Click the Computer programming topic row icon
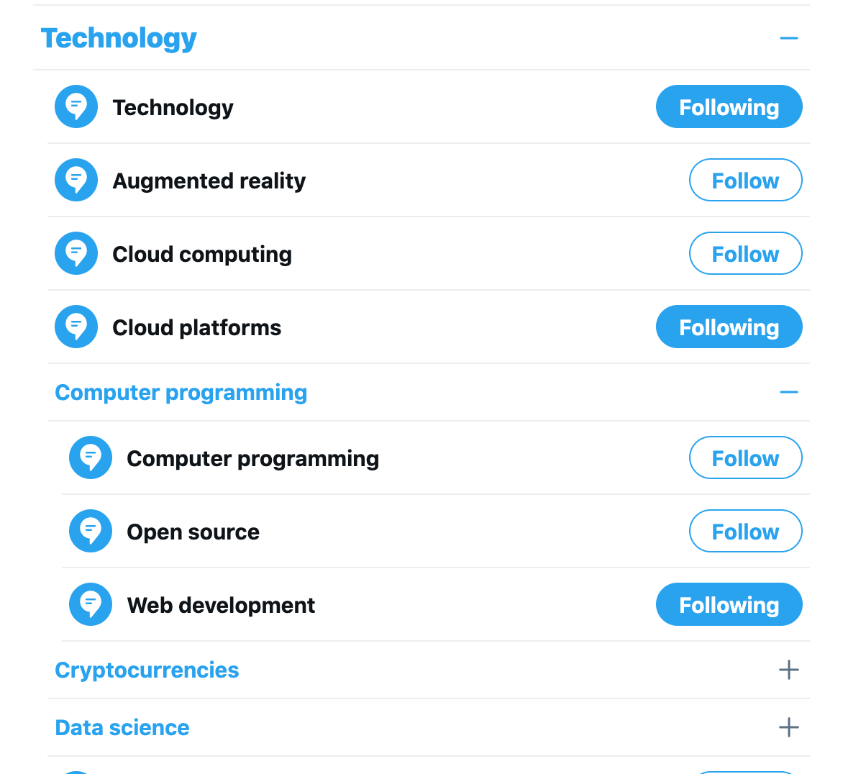 [91, 457]
